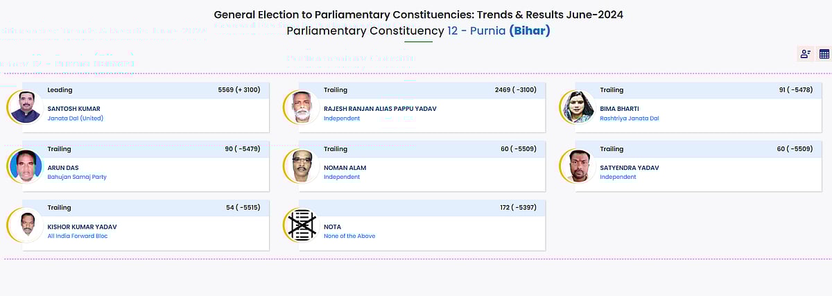The width and height of the screenshot is (832, 296).
Task: Click the Janata Dal (United) party link
Action: click(x=75, y=119)
